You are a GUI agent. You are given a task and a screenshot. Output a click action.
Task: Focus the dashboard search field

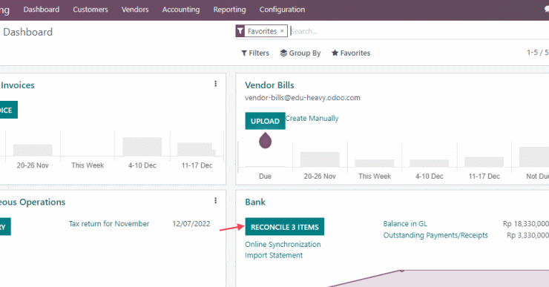(x=418, y=31)
